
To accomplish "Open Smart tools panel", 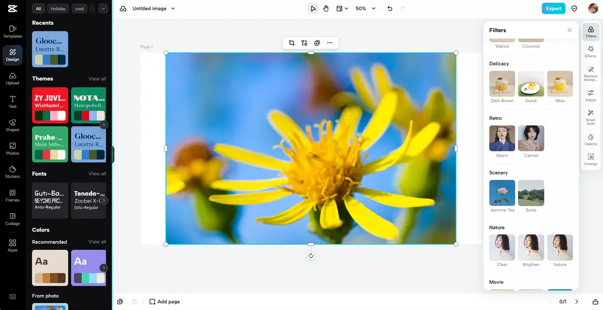I will click(x=591, y=117).
